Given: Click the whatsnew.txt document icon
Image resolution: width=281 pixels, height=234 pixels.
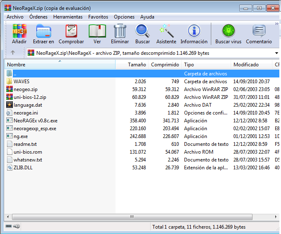Looking at the screenshot, I should pyautogui.click(x=9, y=159).
